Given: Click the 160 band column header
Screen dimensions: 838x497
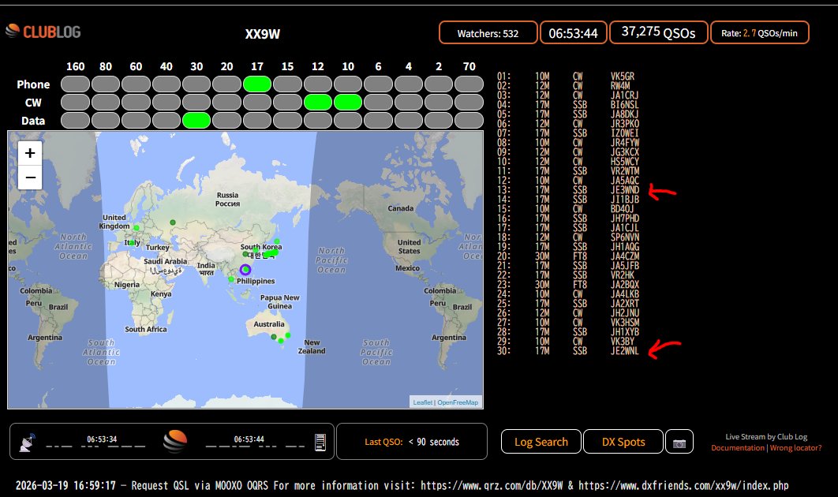Looking at the screenshot, I should coord(75,66).
